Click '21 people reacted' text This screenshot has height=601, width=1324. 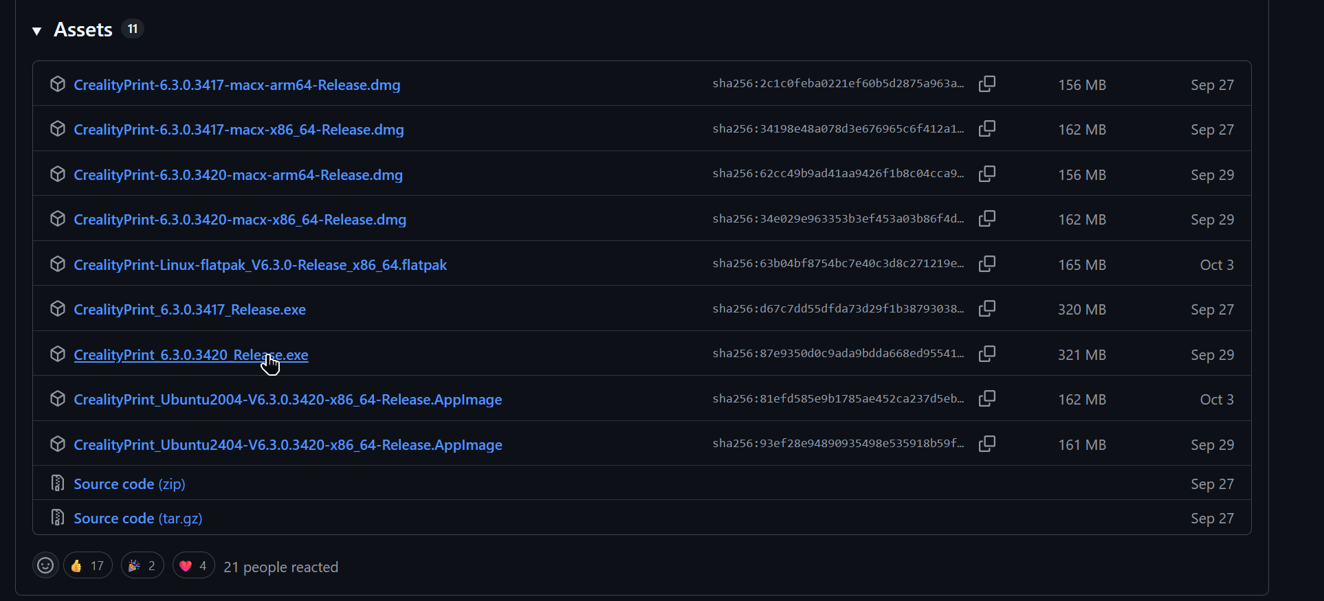pos(280,567)
